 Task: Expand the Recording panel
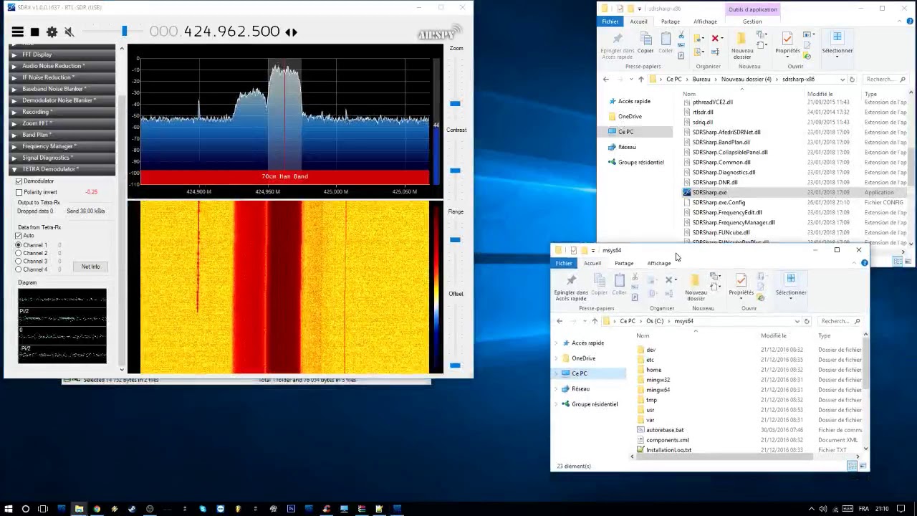click(x=62, y=112)
